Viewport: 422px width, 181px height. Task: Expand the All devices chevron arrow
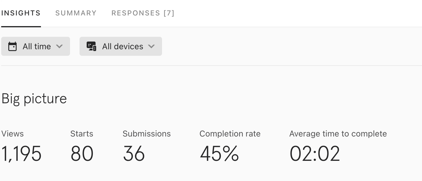pyautogui.click(x=151, y=46)
